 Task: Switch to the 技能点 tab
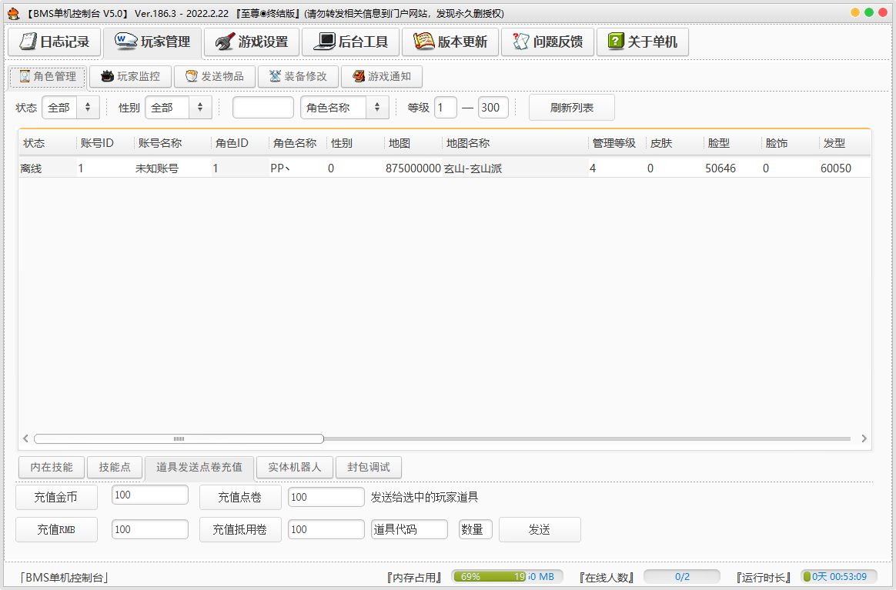tap(114, 467)
